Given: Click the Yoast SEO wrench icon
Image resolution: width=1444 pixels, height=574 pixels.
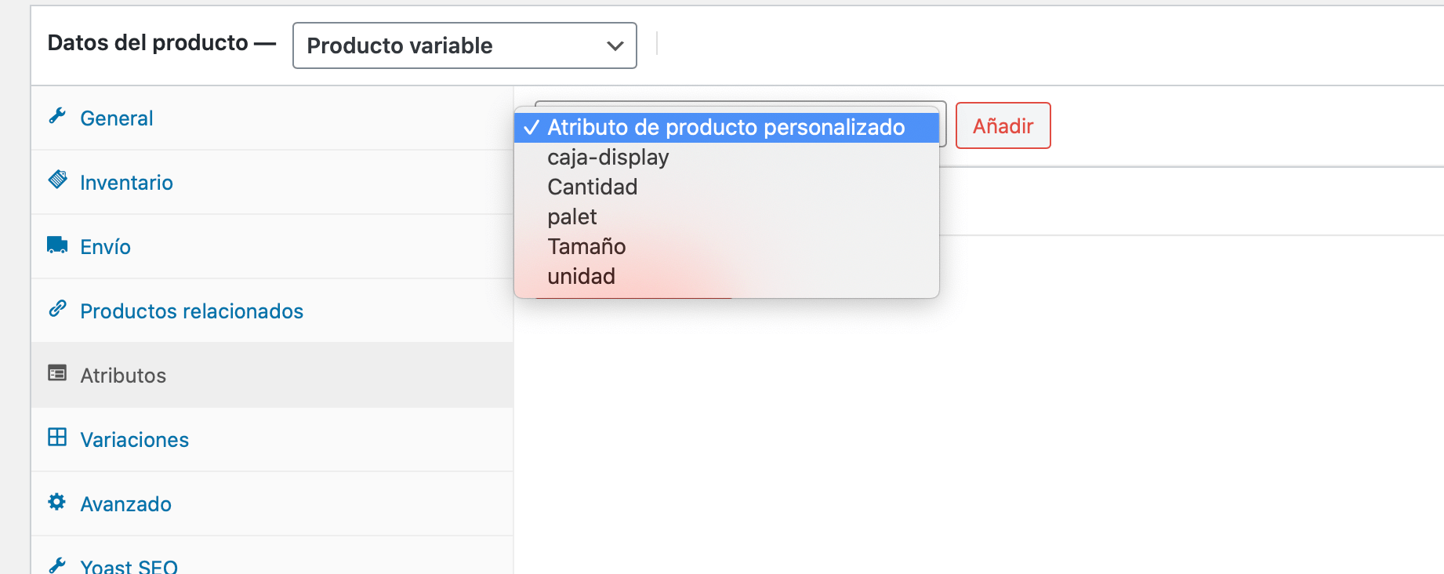Looking at the screenshot, I should (x=57, y=565).
